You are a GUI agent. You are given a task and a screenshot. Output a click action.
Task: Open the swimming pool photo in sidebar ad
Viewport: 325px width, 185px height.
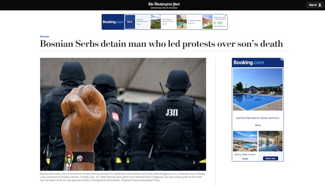pos(258,89)
